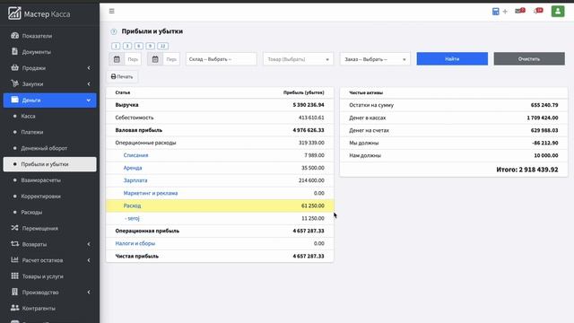Click the Итого: 2 918 439.92 total
This screenshot has width=574, height=323.
click(x=527, y=170)
